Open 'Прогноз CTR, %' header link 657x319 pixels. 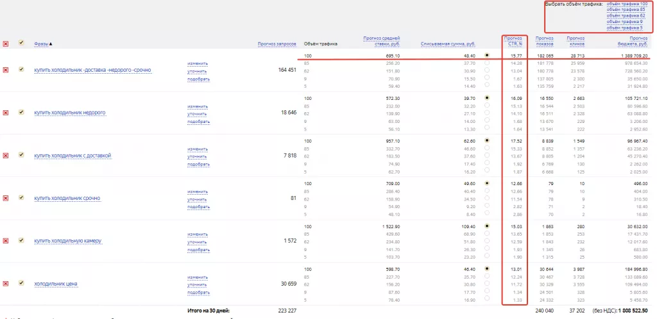513,41
